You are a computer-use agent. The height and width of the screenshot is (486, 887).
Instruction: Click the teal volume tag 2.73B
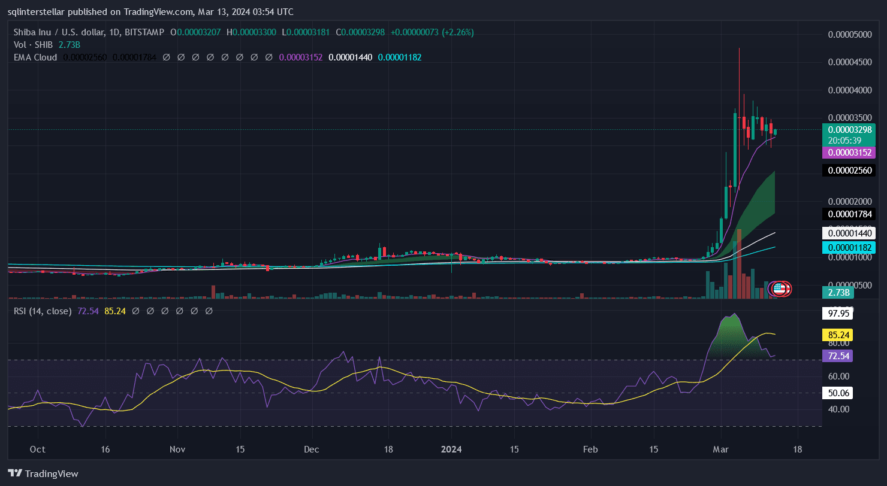point(838,292)
